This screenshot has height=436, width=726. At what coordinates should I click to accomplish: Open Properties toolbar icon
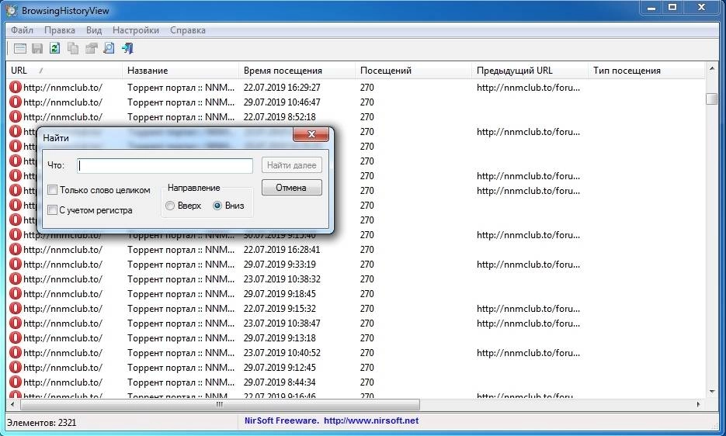pyautogui.click(x=91, y=48)
